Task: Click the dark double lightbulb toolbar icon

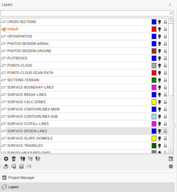Action: pos(23,159)
